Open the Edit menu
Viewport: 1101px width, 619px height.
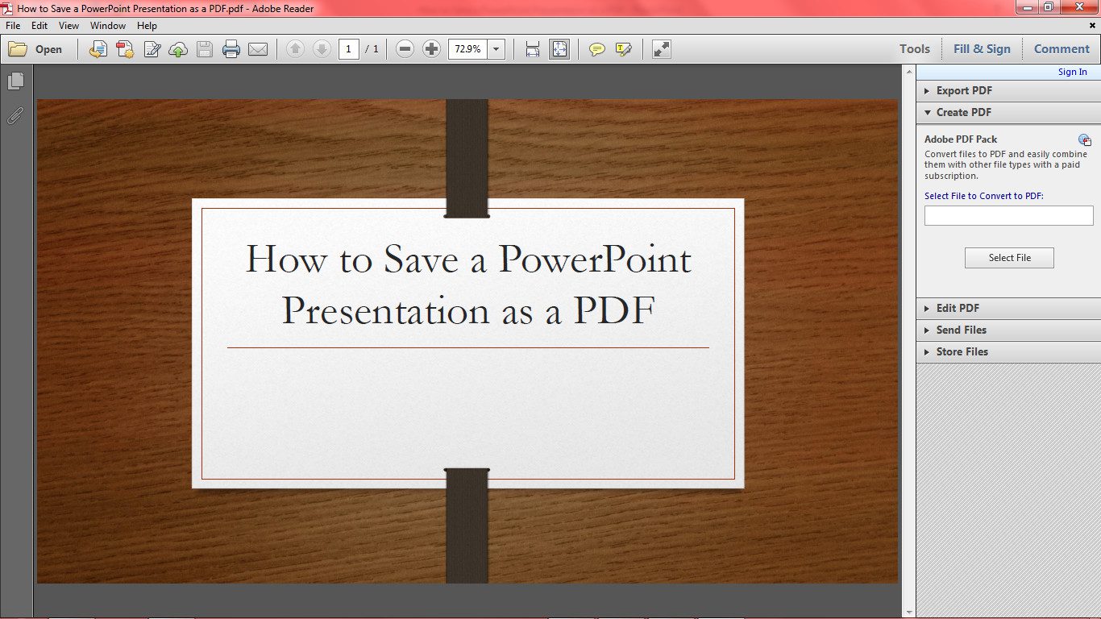click(x=39, y=26)
